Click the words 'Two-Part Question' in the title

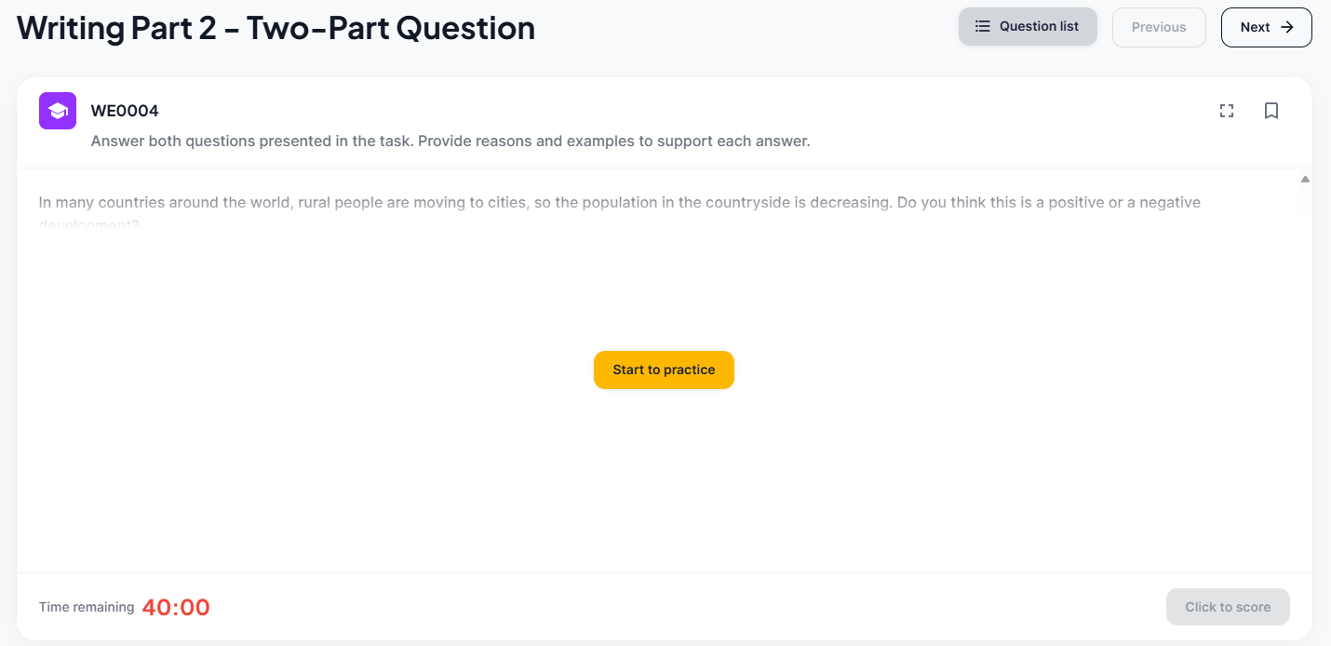(391, 28)
